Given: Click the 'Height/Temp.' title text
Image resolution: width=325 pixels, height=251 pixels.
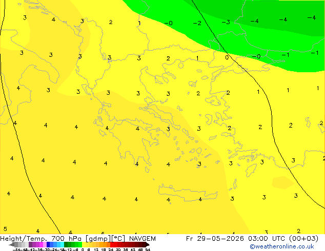Looking at the screenshot, I should click(24, 239).
